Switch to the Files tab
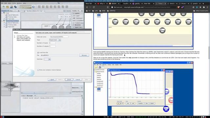This screenshot has width=210, height=118. click(11, 11)
